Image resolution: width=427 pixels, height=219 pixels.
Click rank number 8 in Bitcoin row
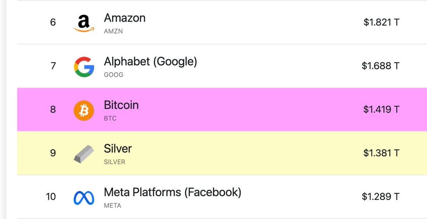[53, 109]
